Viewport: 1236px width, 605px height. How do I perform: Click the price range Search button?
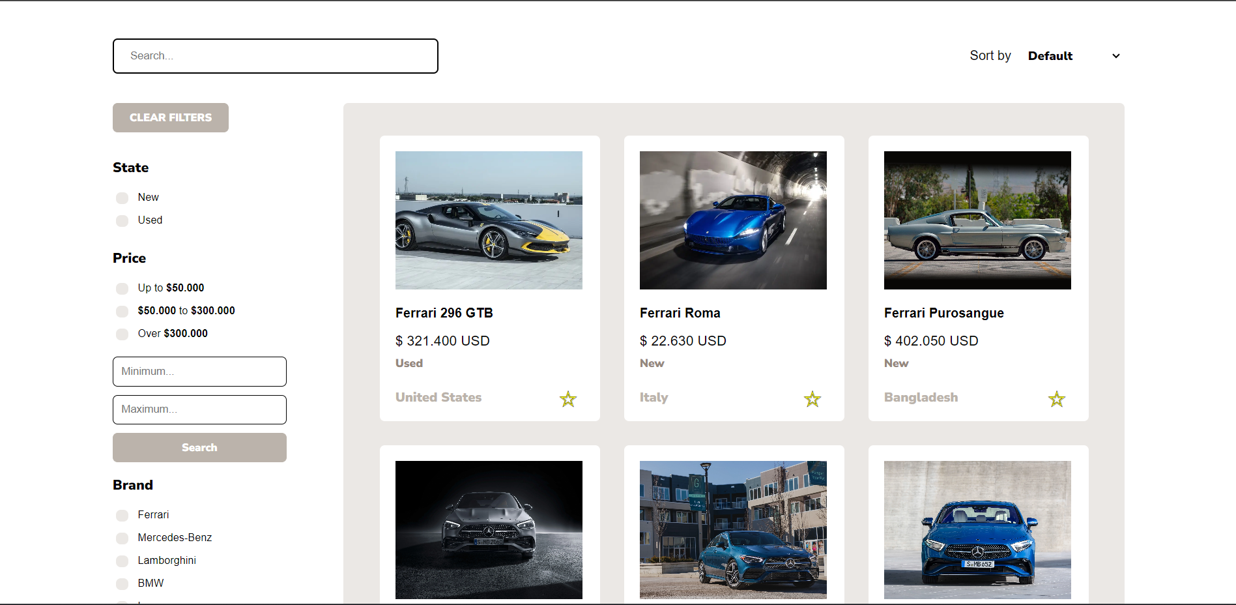point(199,447)
